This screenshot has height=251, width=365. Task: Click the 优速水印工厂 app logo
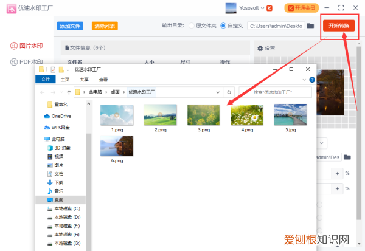pyautogui.click(x=12, y=9)
